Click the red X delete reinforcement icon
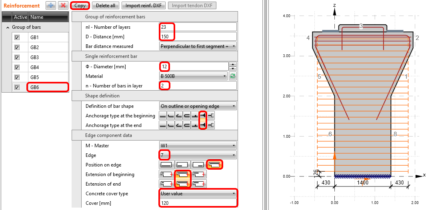Screen dimensions: 442x210 (x=63, y=6)
